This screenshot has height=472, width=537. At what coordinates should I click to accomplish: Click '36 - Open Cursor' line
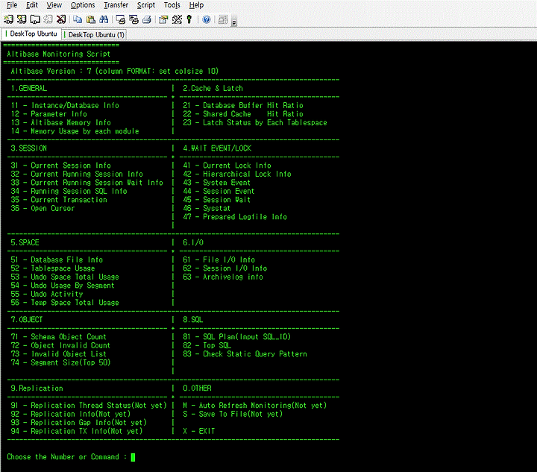(x=43, y=208)
